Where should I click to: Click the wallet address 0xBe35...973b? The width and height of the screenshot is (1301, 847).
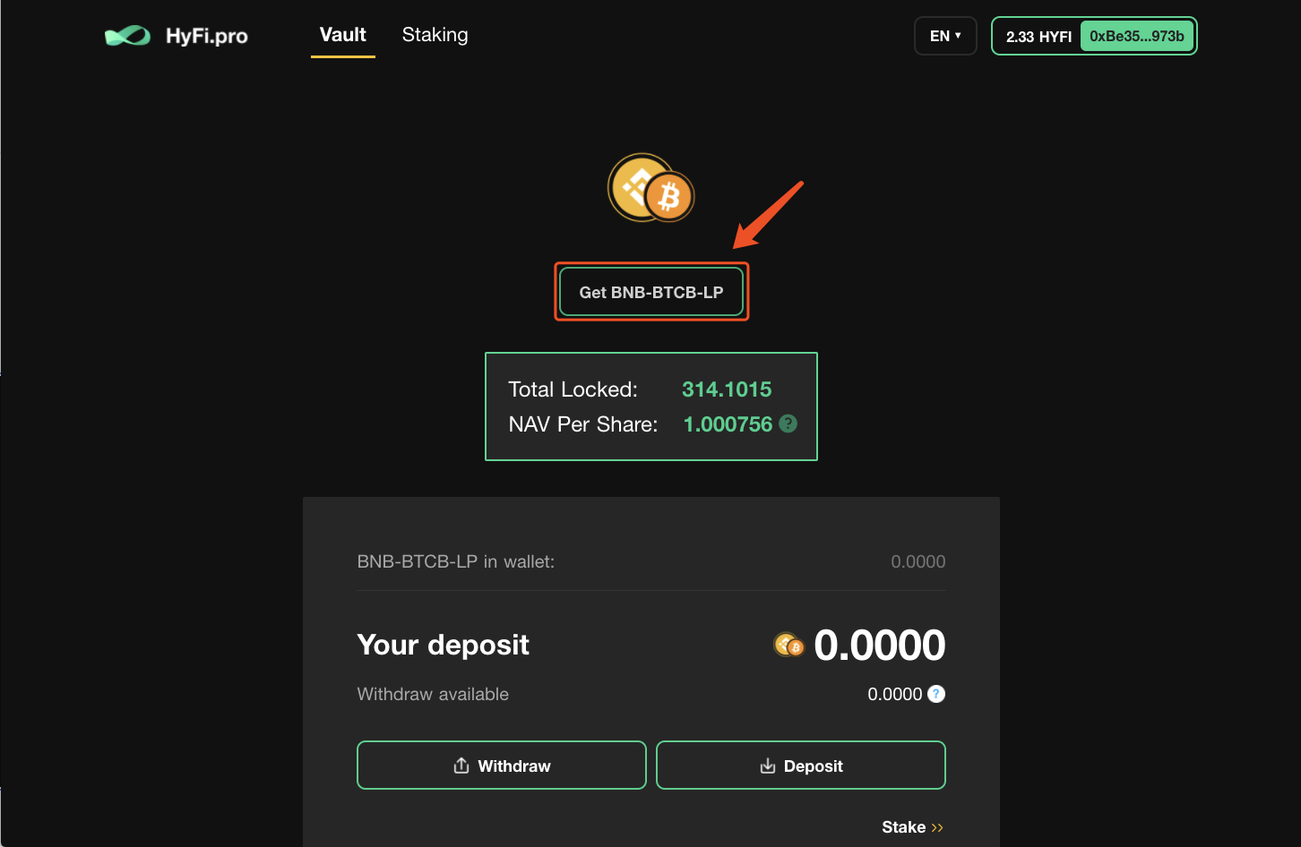tap(1137, 36)
